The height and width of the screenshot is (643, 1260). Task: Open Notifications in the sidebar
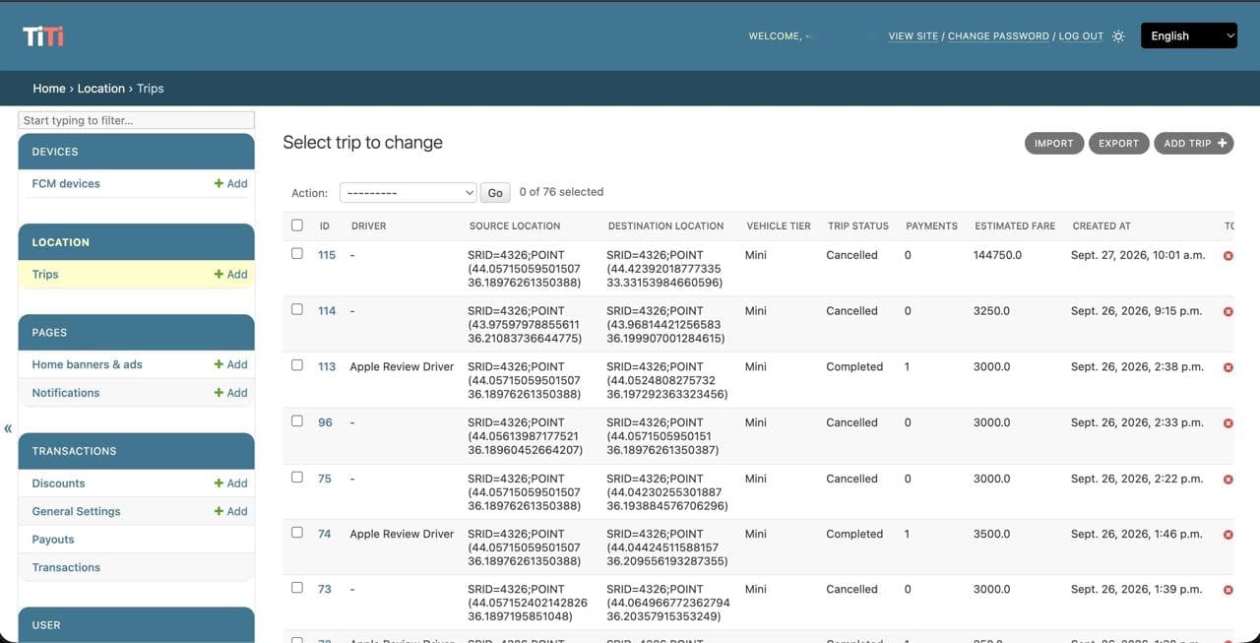(66, 393)
